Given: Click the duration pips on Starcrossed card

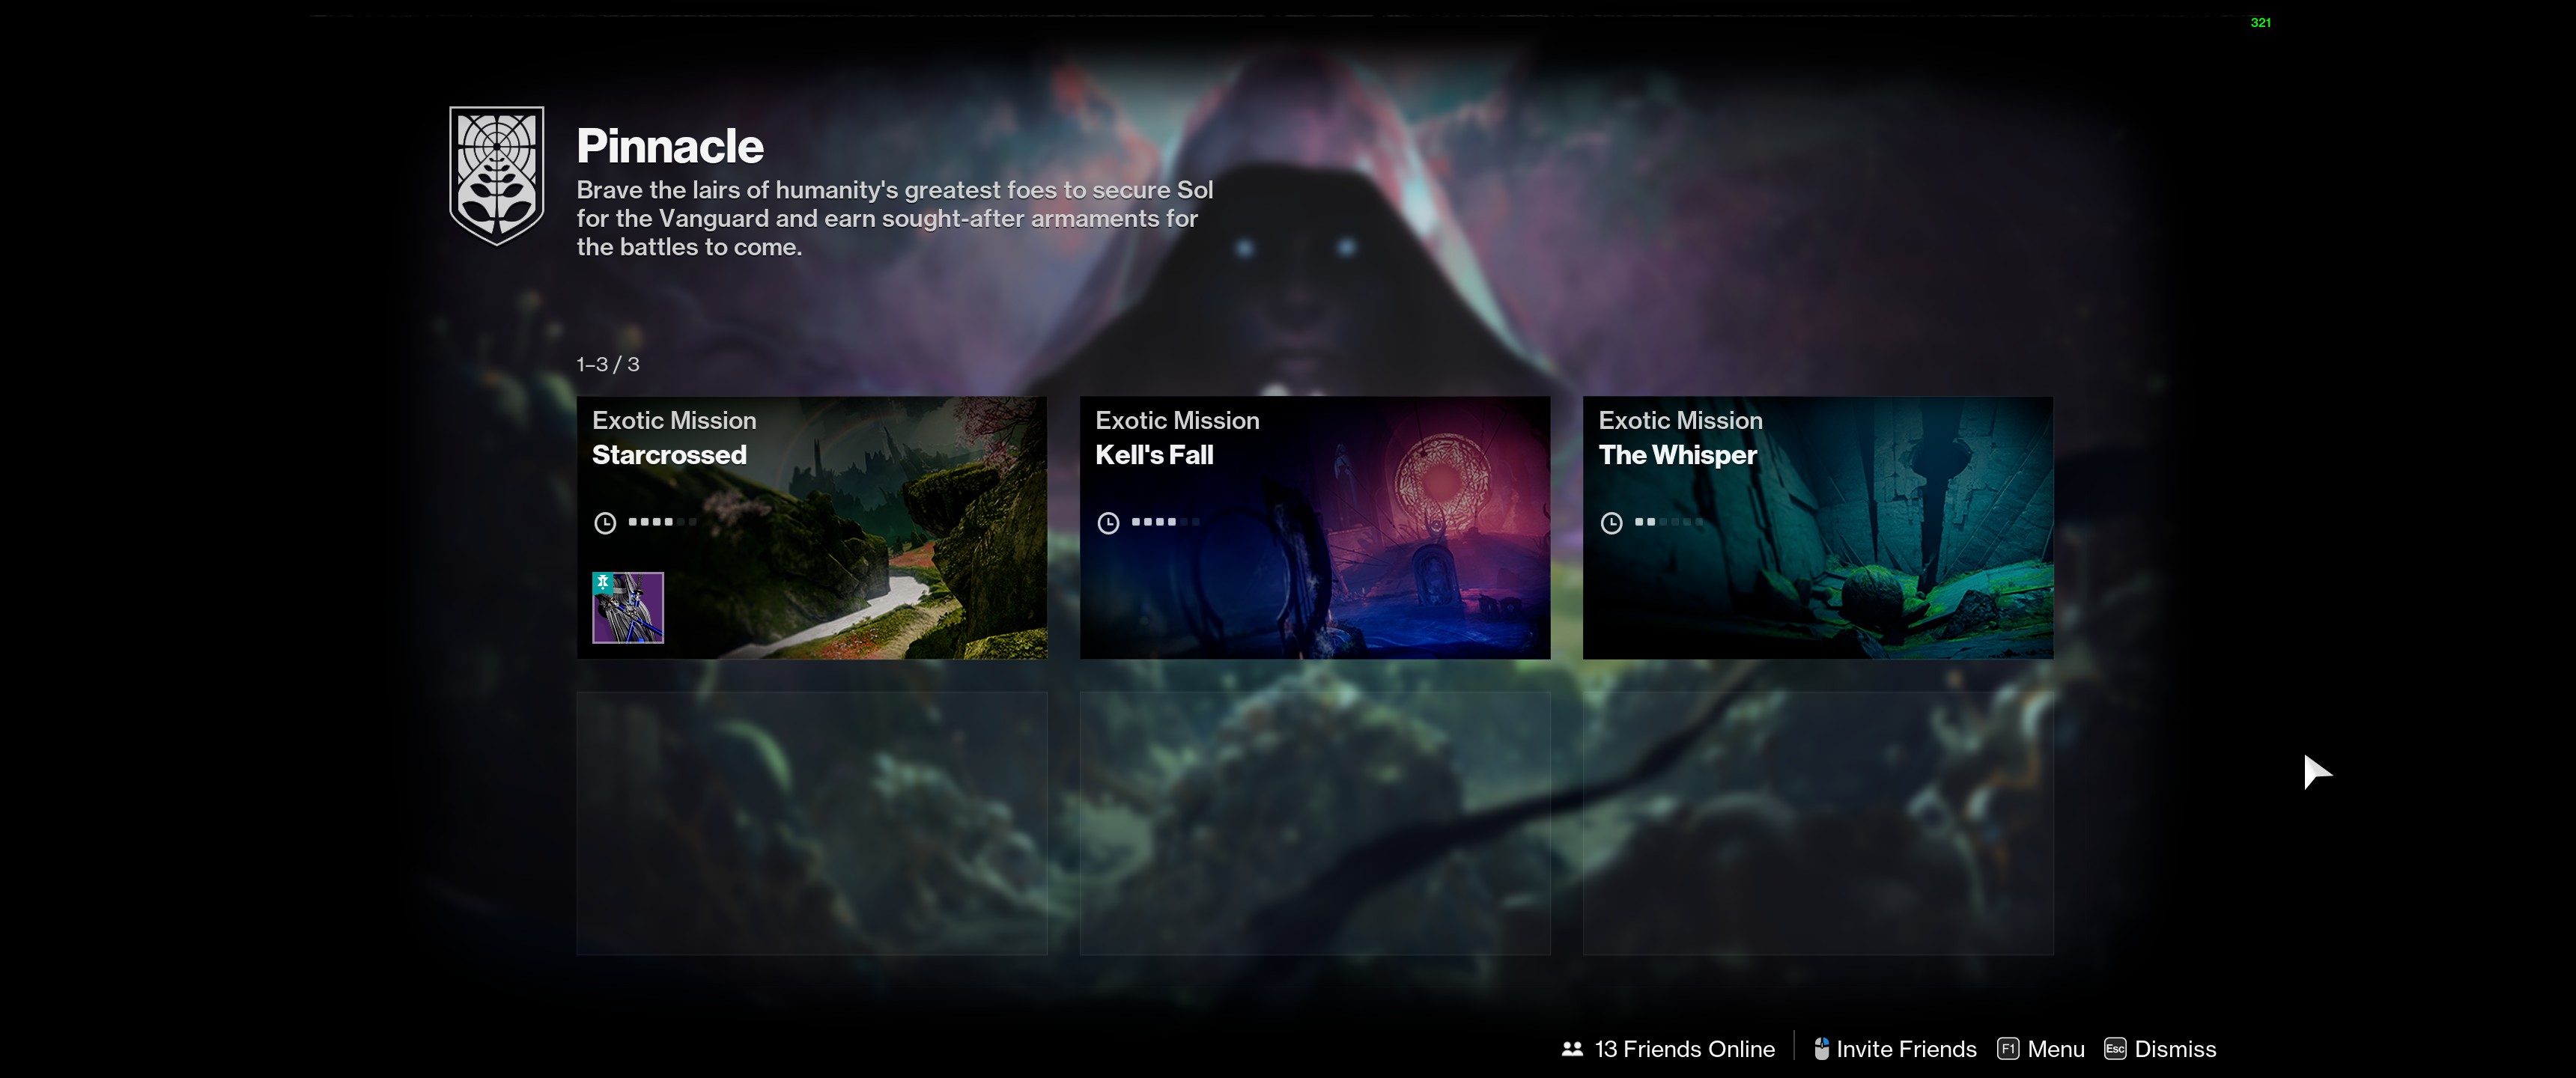Looking at the screenshot, I should pos(661,522).
